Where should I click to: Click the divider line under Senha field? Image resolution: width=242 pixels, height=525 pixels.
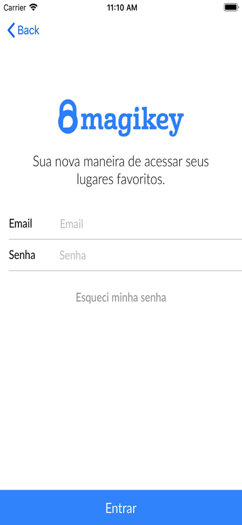pos(125,270)
